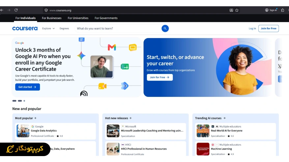
Task: Go back with the browser back arrow
Action: pyautogui.click(x=2, y=10)
